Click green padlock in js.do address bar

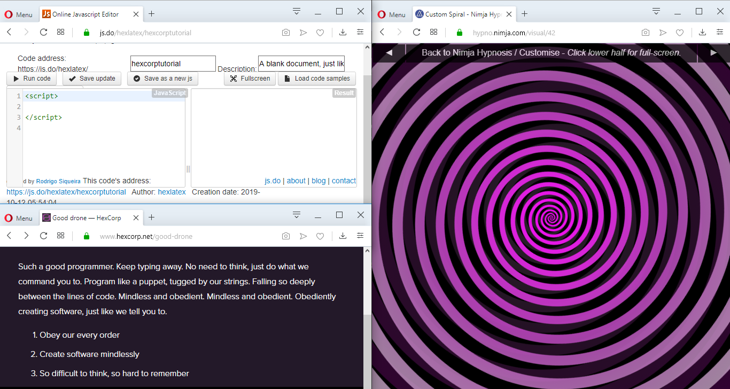point(87,33)
